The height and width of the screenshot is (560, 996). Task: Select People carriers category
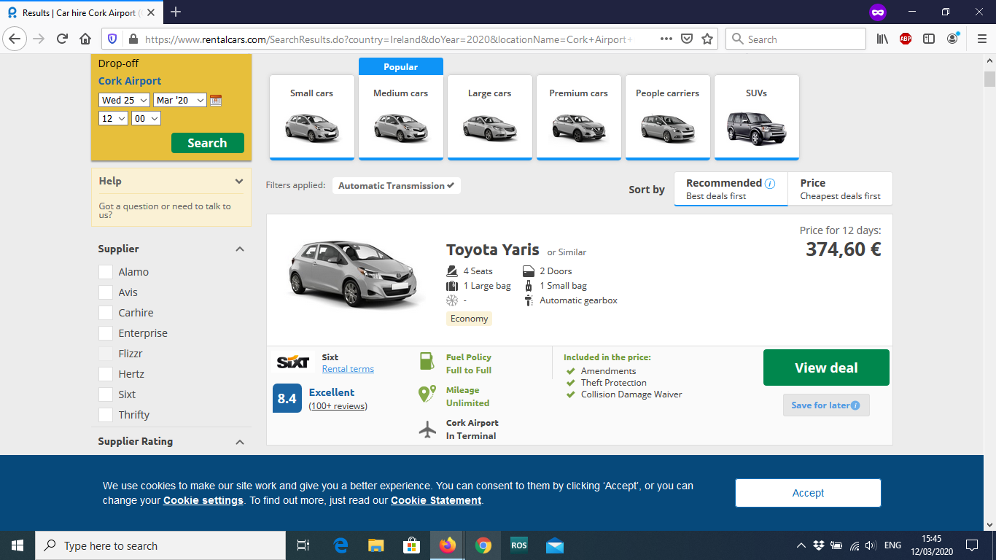(668, 117)
